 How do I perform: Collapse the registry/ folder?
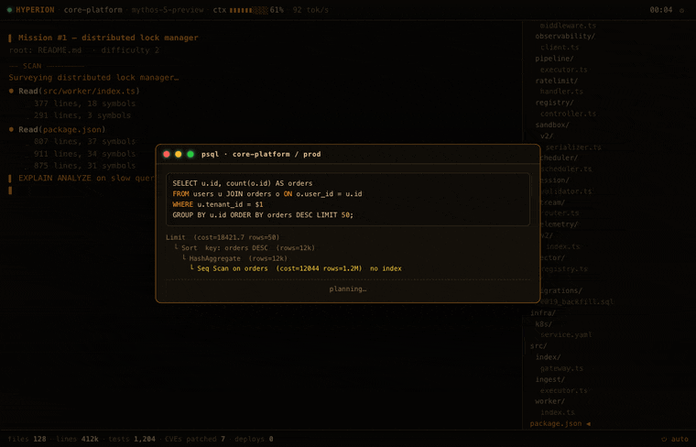point(554,103)
